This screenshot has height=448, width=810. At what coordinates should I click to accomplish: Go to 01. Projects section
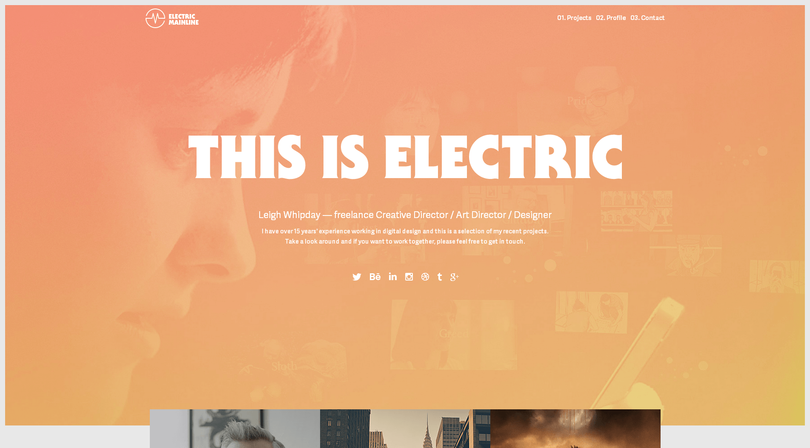[x=574, y=18]
